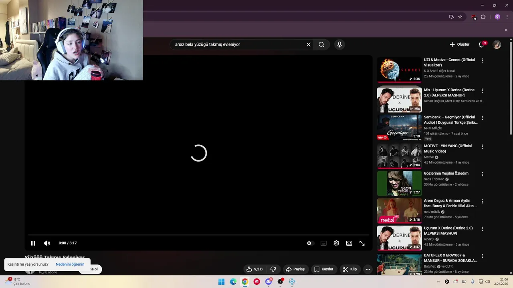Open options menu for Uçurum X Derine (Derine 2.0)
513x288 pixels.
pyautogui.click(x=482, y=229)
